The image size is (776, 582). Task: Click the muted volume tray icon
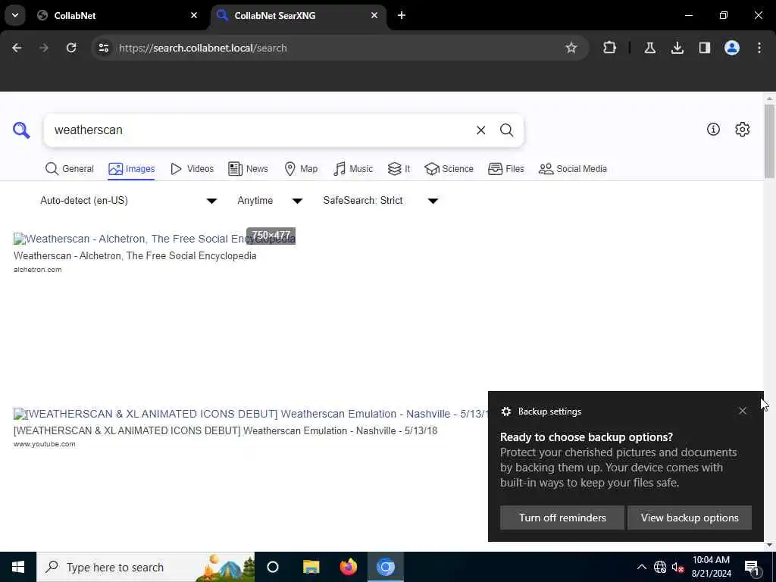click(x=677, y=567)
